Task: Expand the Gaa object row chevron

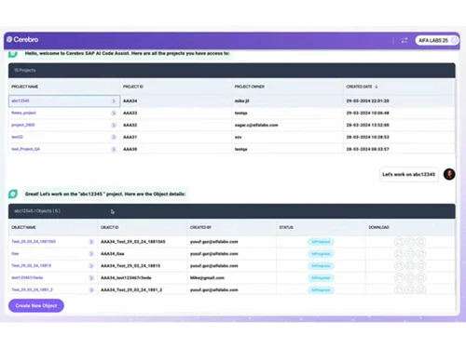Action: 91,254
